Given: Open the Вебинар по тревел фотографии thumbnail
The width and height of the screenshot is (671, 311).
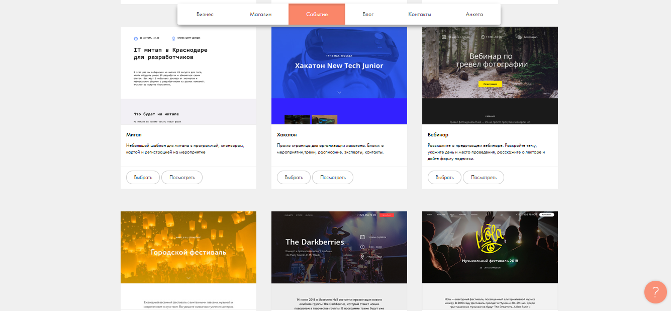Looking at the screenshot, I should [x=490, y=75].
